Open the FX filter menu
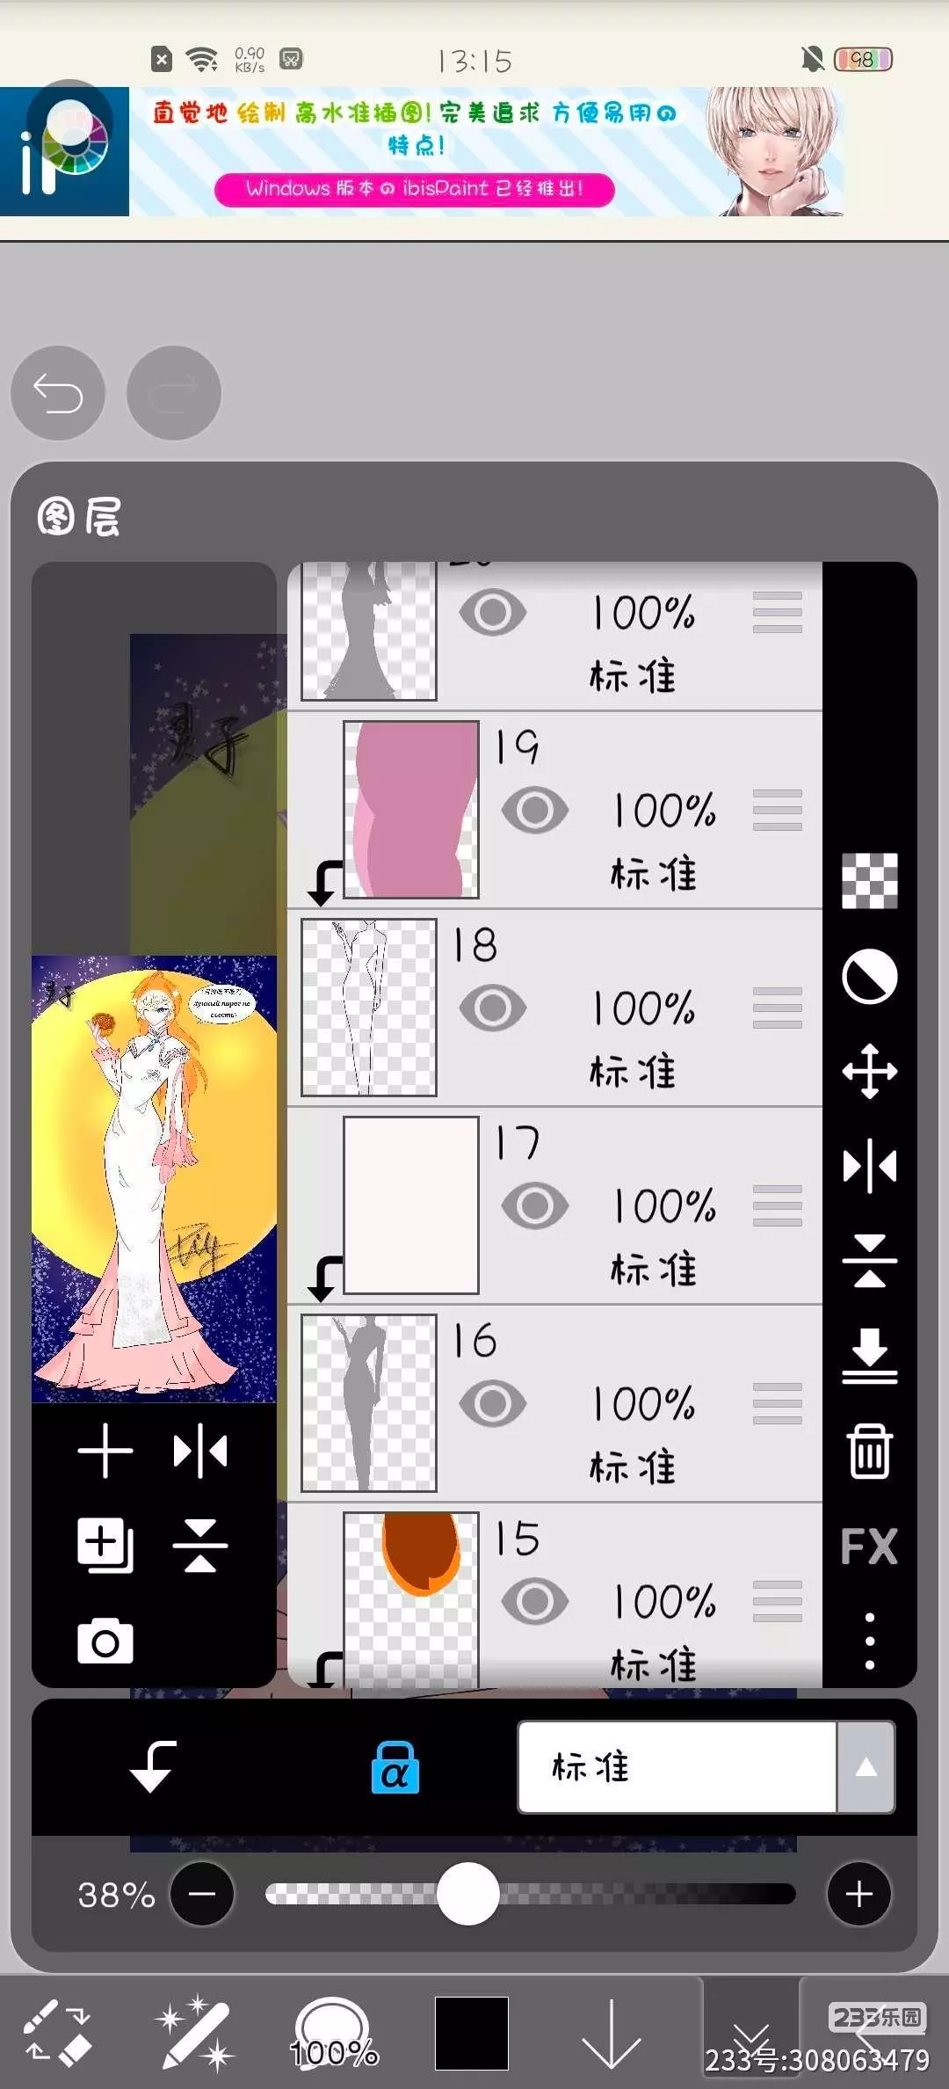The width and height of the screenshot is (949, 2089). click(x=869, y=1547)
